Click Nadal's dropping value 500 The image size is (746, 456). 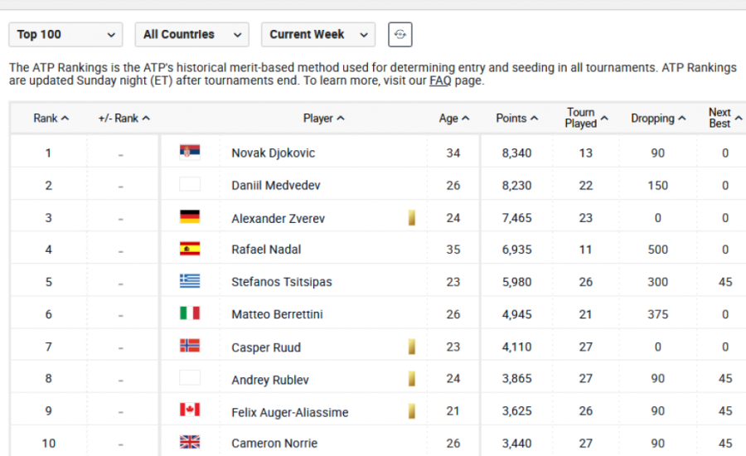657,250
